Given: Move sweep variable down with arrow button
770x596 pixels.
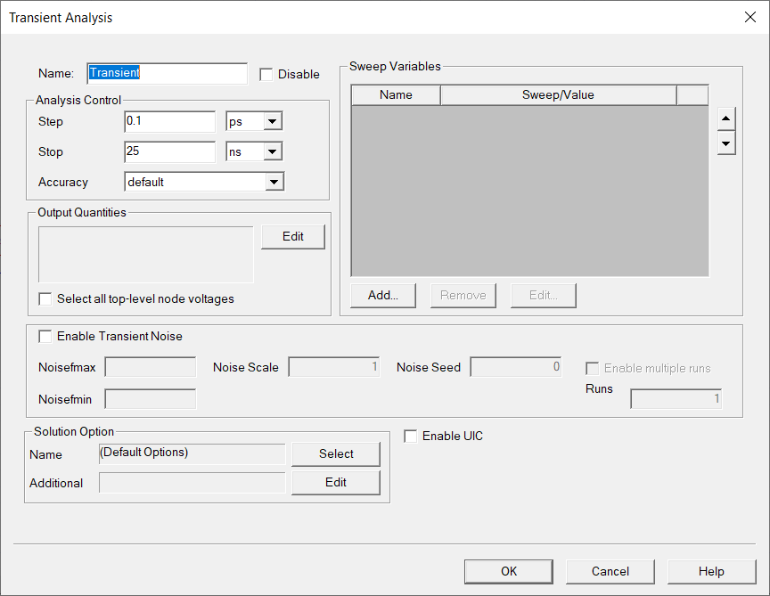Looking at the screenshot, I should [x=725, y=143].
